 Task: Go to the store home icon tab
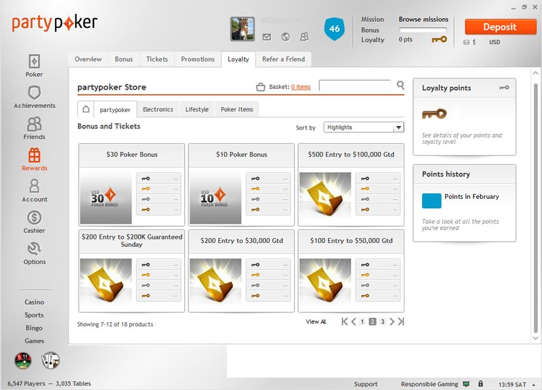[x=86, y=109]
